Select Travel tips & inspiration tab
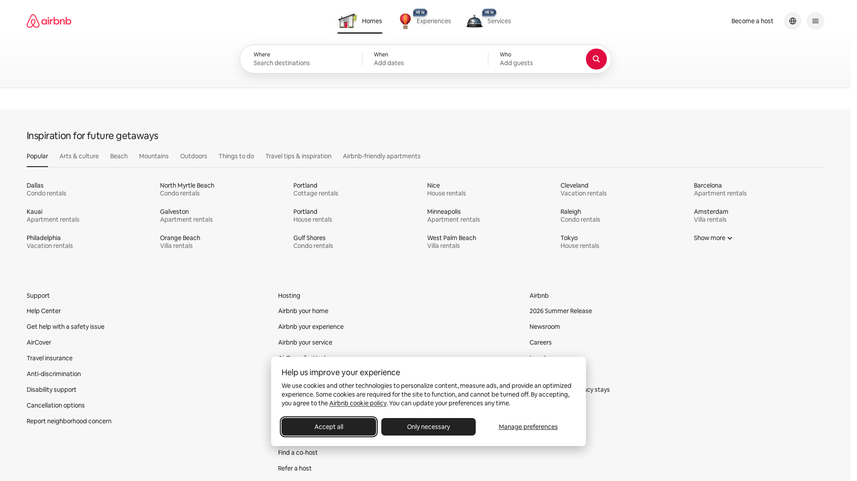Screen dimensions: 857x481 point(298,156)
